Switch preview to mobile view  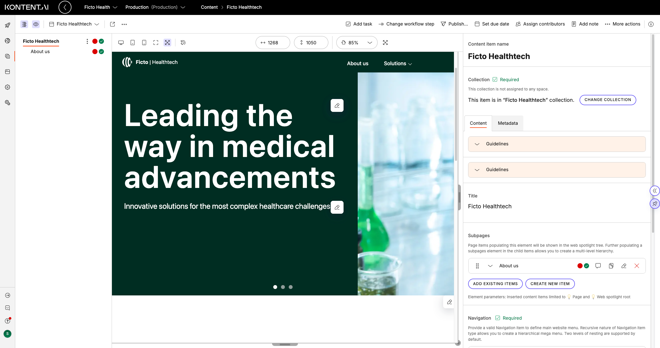[144, 43]
